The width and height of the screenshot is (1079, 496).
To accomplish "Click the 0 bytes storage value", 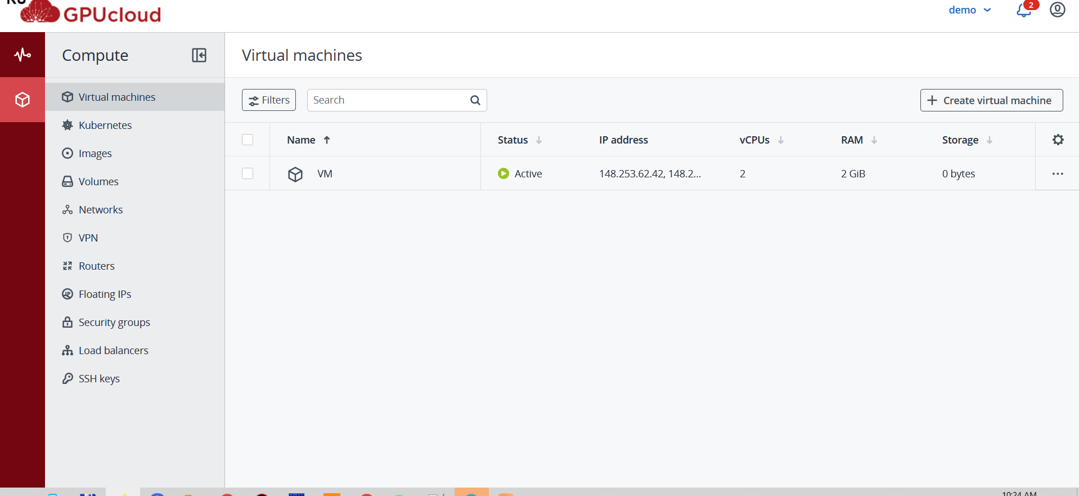I will [959, 173].
